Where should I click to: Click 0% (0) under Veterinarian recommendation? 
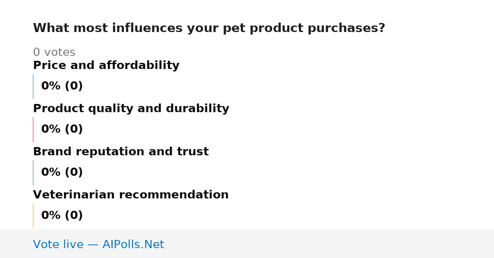coord(62,216)
